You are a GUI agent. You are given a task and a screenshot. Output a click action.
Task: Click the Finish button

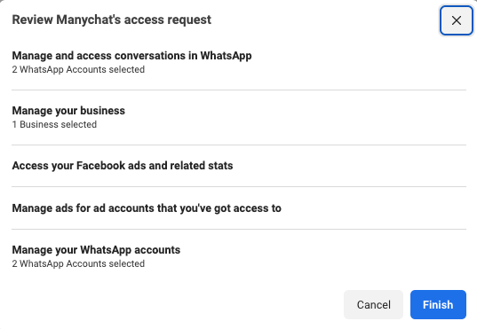coord(438,304)
